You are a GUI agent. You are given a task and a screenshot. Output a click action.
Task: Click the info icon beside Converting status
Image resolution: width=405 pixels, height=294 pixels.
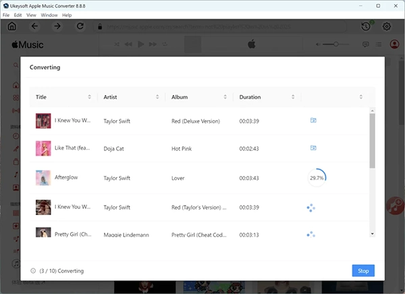pos(33,271)
